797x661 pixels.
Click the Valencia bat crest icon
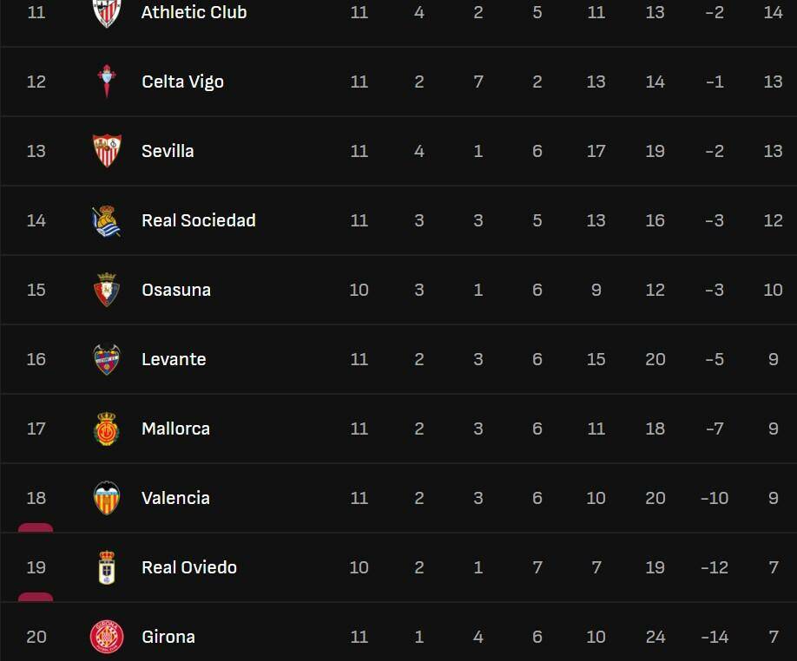107,498
